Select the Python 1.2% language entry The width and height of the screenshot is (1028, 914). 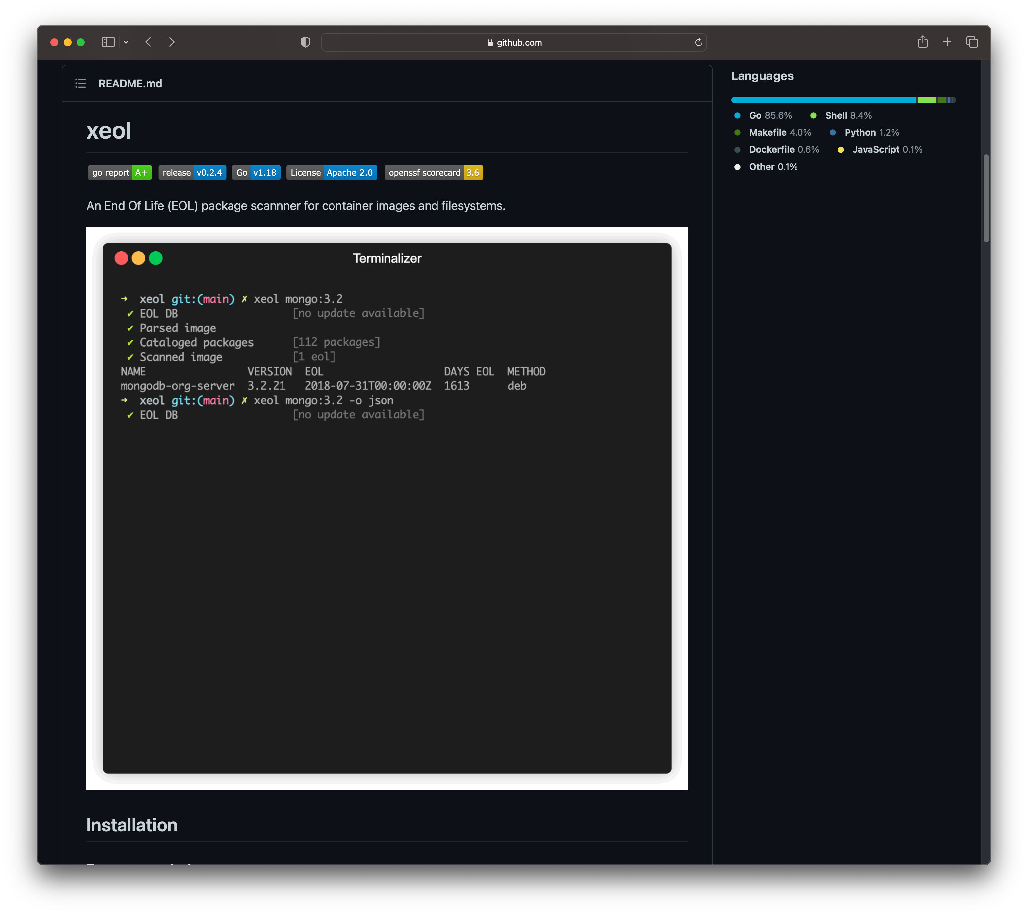[864, 132]
